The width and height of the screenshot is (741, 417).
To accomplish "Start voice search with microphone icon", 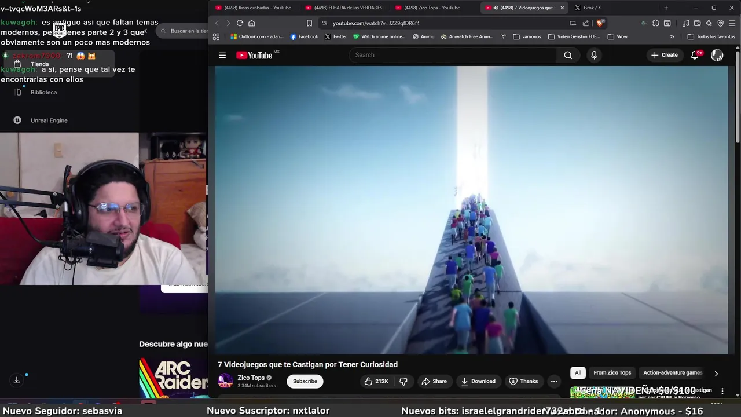I will (594, 55).
